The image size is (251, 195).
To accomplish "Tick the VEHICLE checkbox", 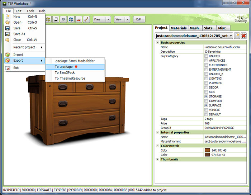I will 206,110.
